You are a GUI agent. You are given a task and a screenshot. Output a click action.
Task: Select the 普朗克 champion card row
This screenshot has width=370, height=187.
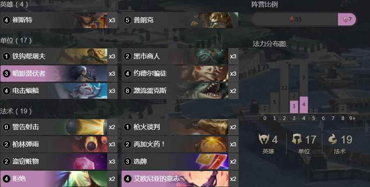click(x=180, y=20)
